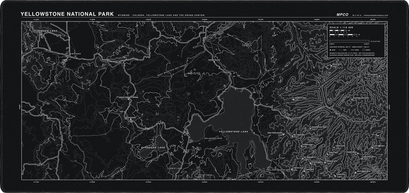
Task: Click the Mt Pleasant peak triangle
Action: [379, 76]
